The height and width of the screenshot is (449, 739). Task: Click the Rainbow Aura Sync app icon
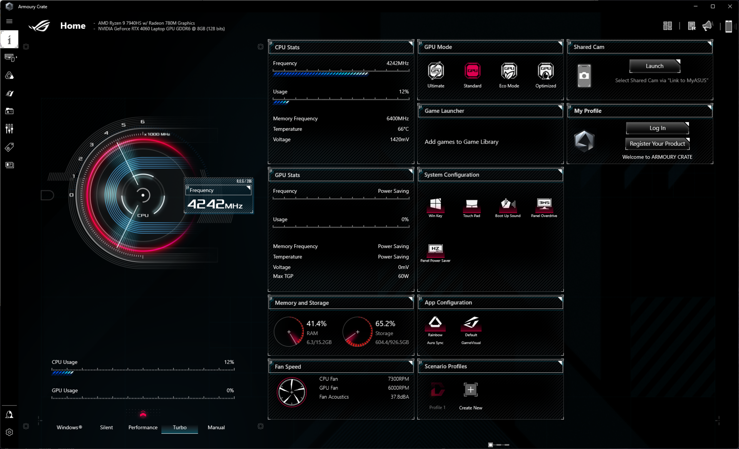[x=435, y=323]
